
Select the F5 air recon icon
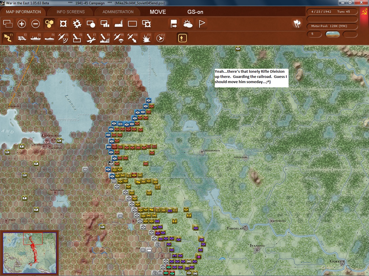coord(63,38)
